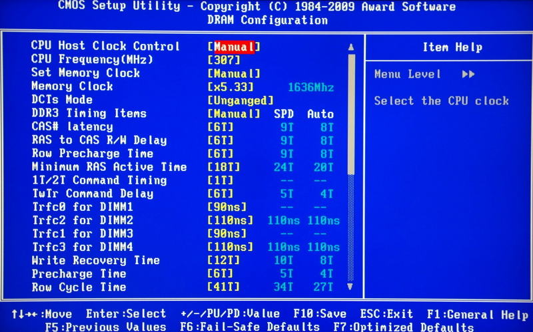Image resolution: width=533 pixels, height=332 pixels.
Task: Select the CPU Frequency [307] value field
Action: pos(224,60)
